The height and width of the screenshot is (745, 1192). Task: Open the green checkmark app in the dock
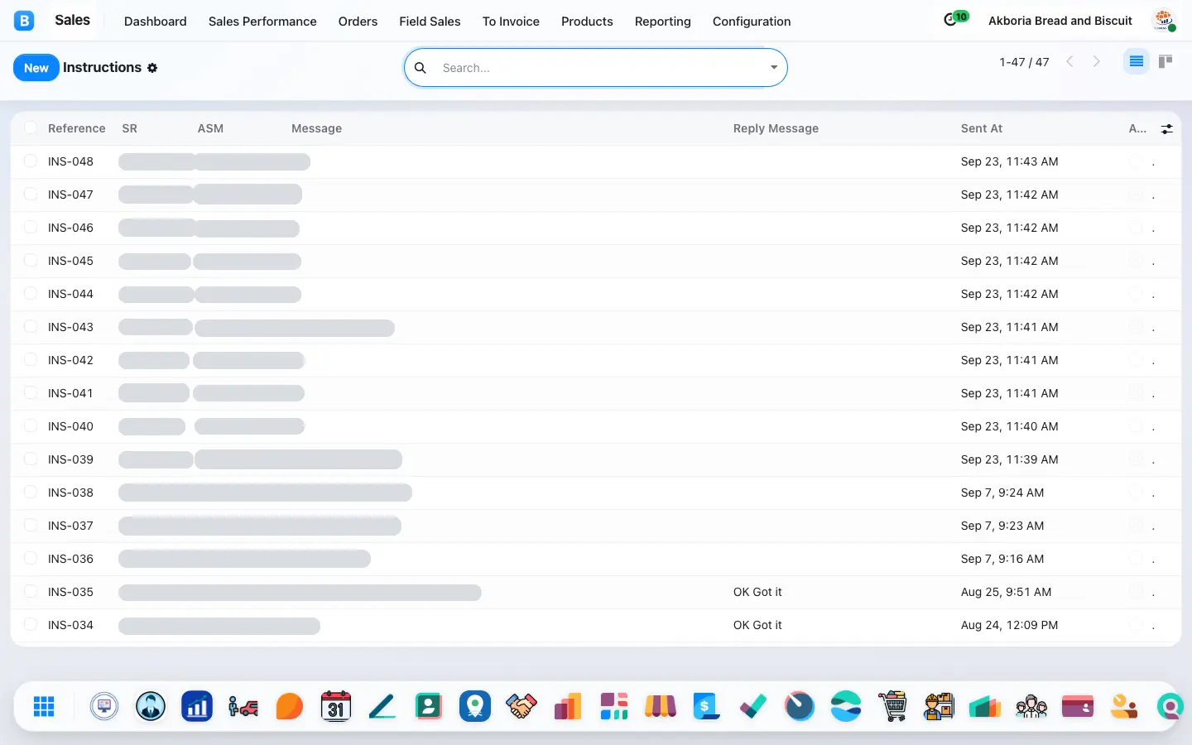pos(753,706)
